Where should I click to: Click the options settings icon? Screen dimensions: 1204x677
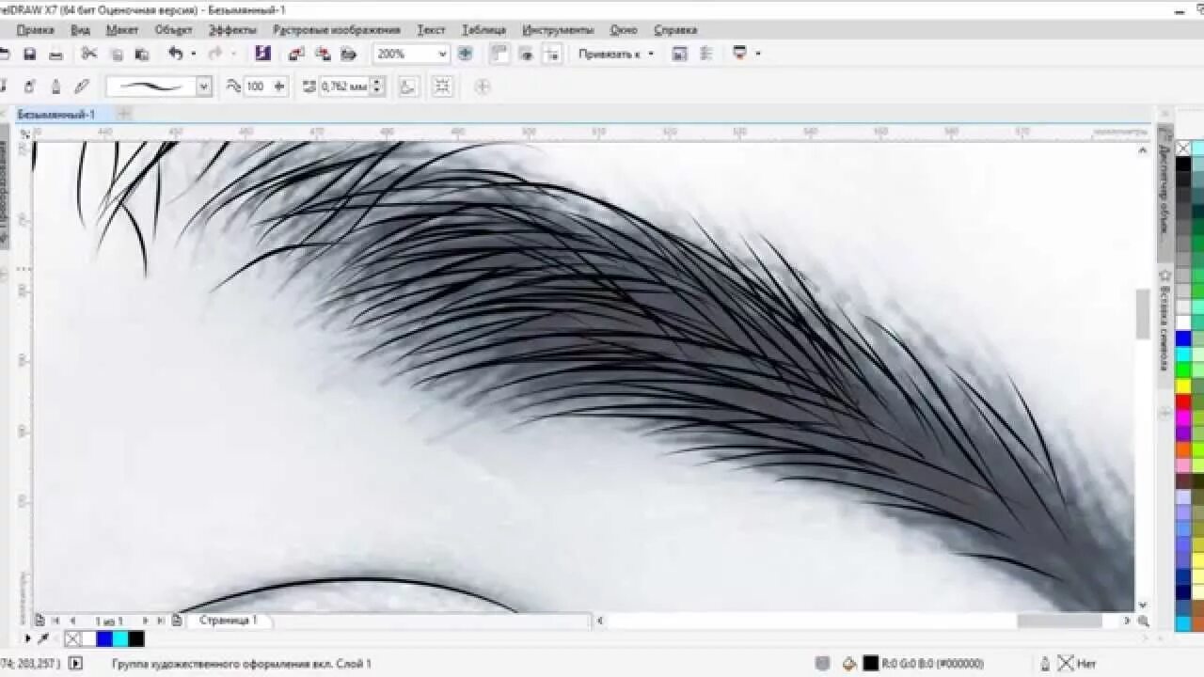click(706, 54)
